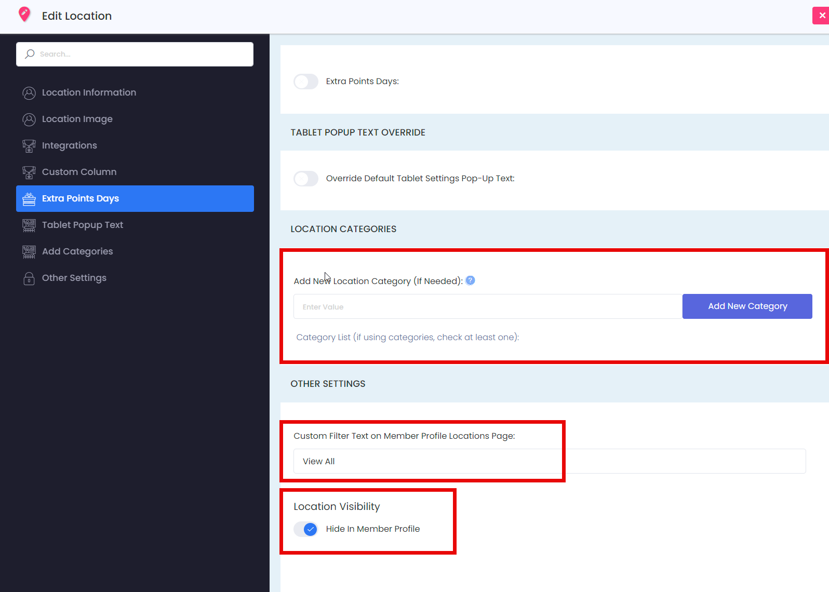The image size is (829, 592).
Task: Click the Add Categories icon
Action: click(29, 252)
